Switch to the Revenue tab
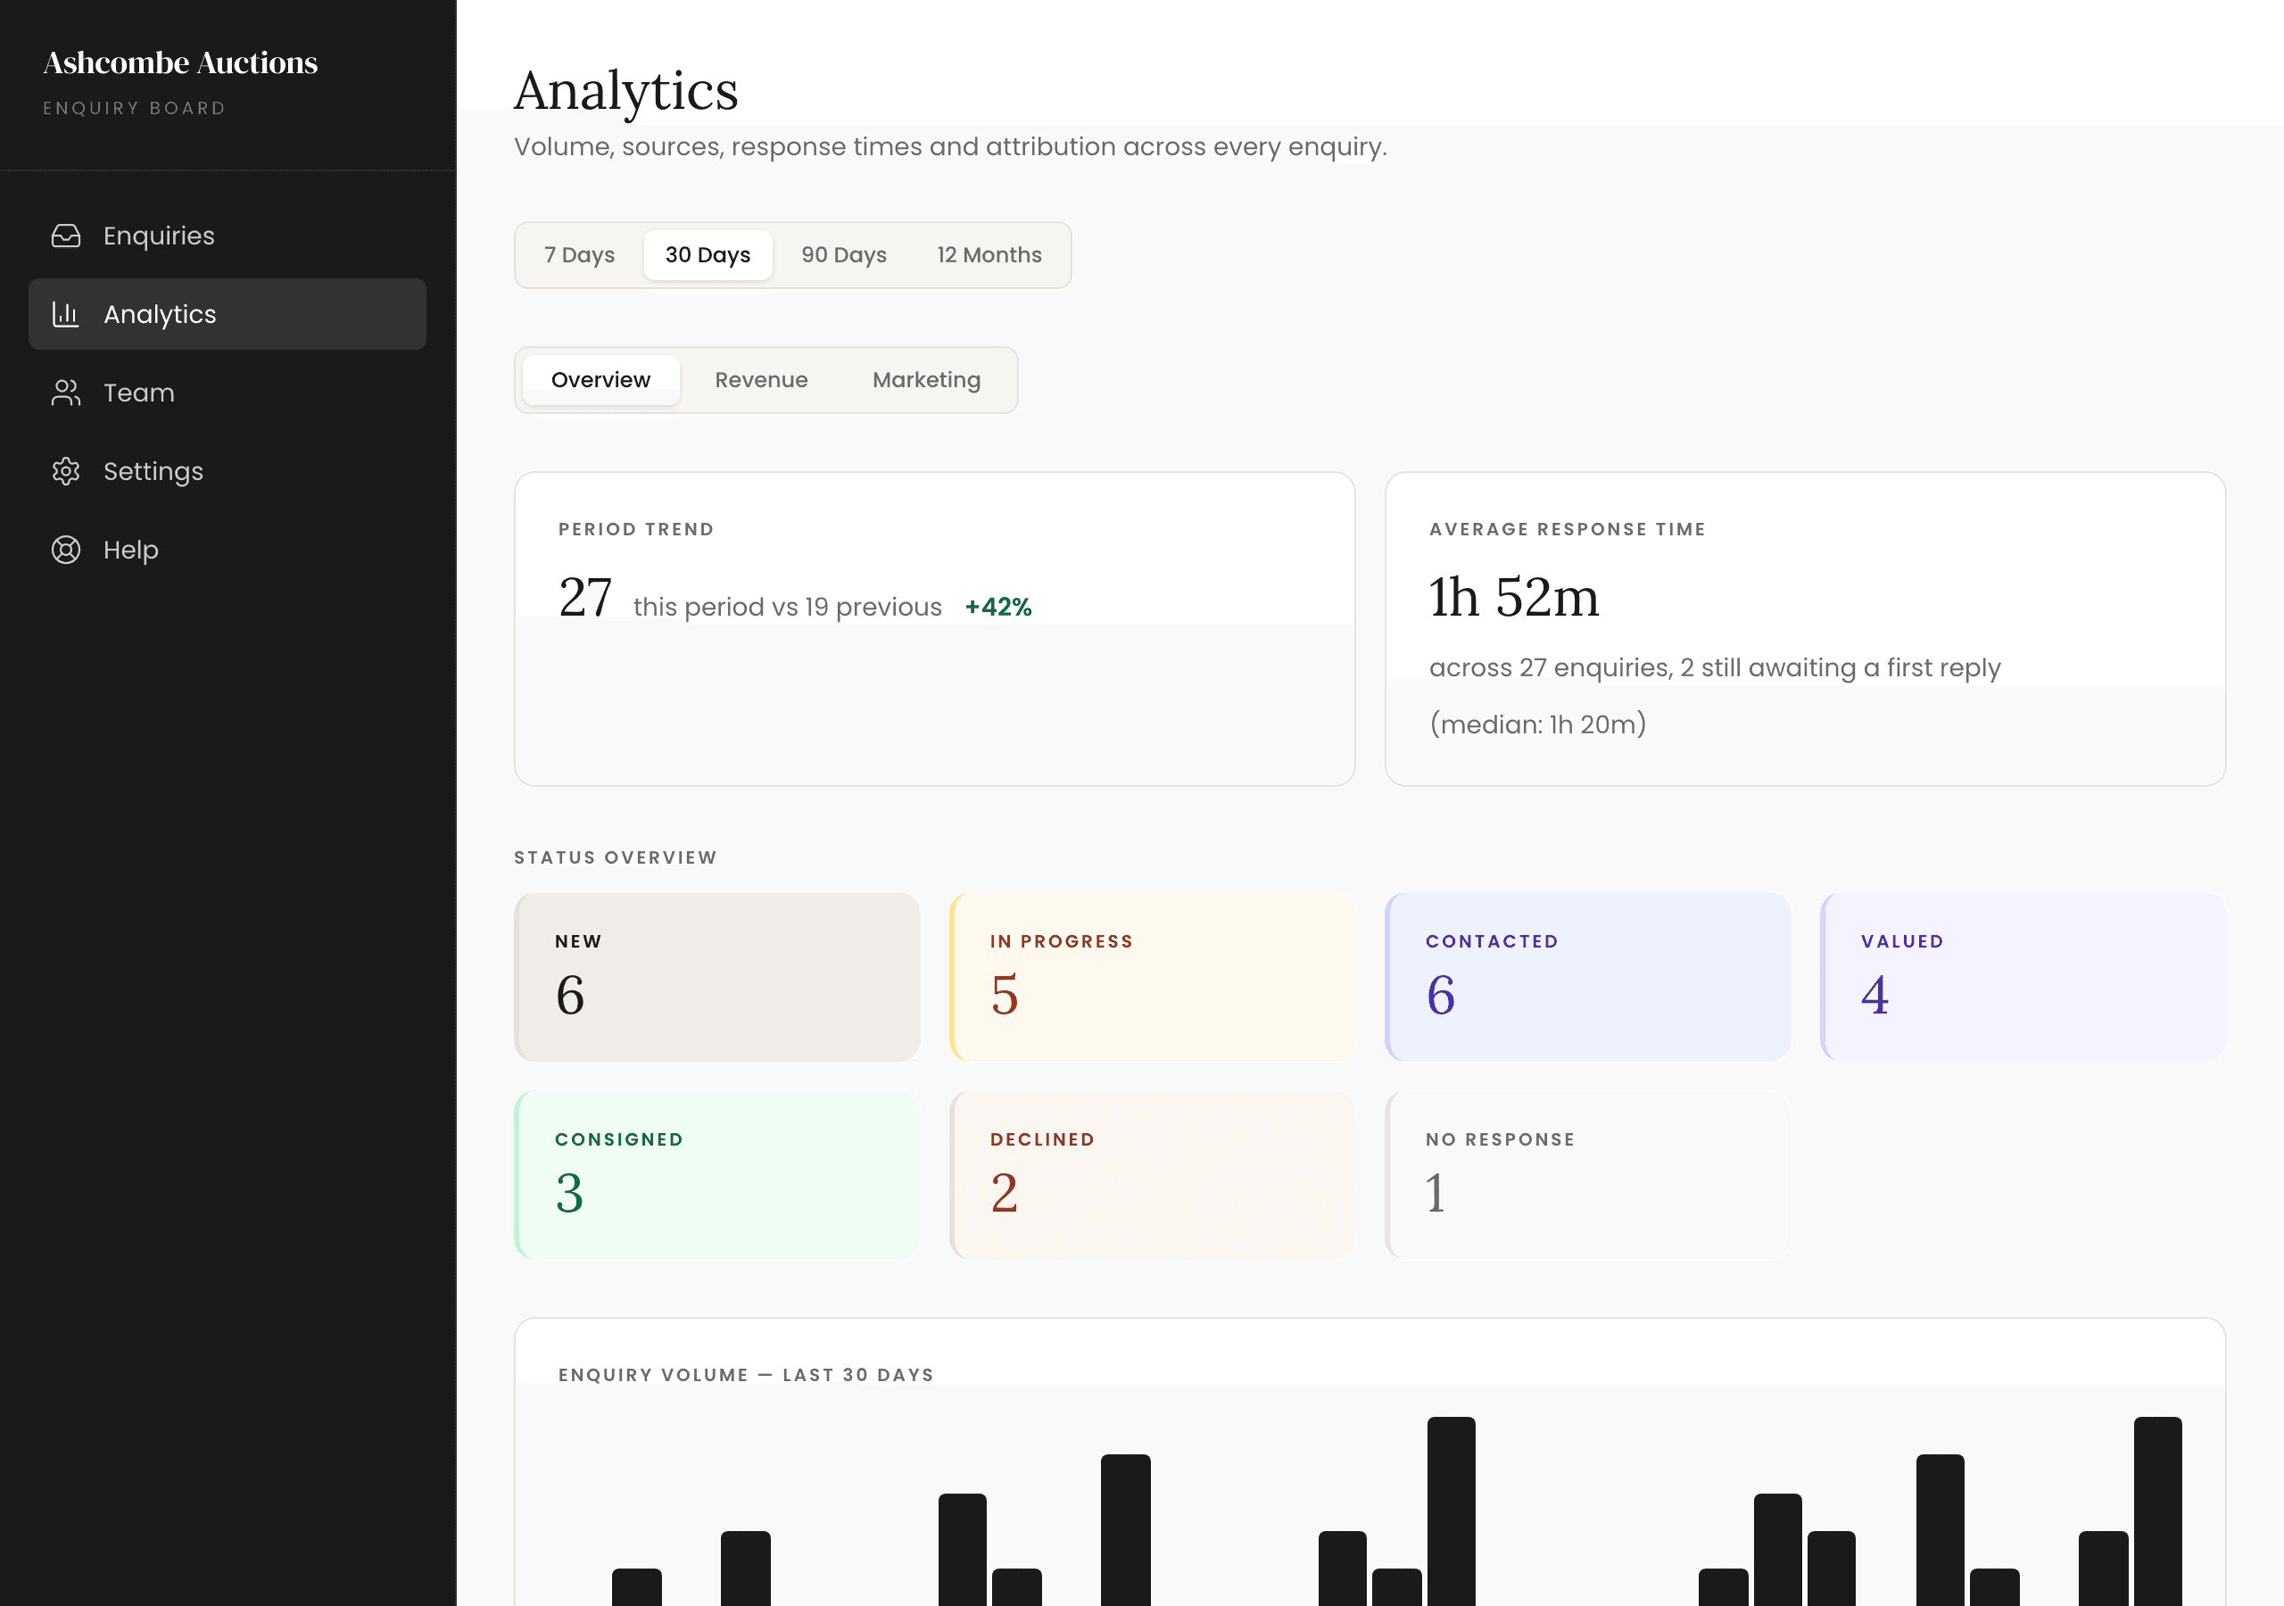Image resolution: width=2284 pixels, height=1606 pixels. coord(761,380)
